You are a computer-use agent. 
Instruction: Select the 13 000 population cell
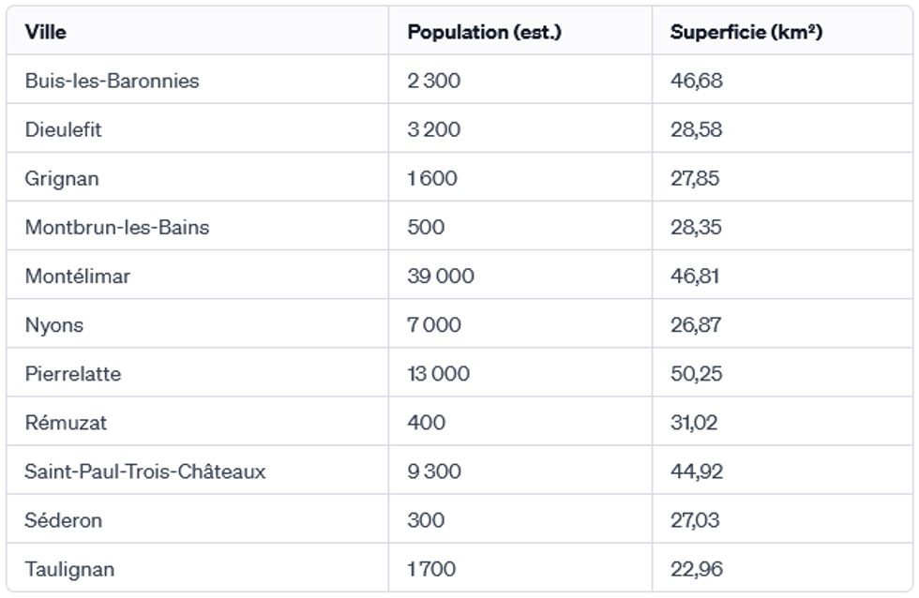(x=439, y=374)
